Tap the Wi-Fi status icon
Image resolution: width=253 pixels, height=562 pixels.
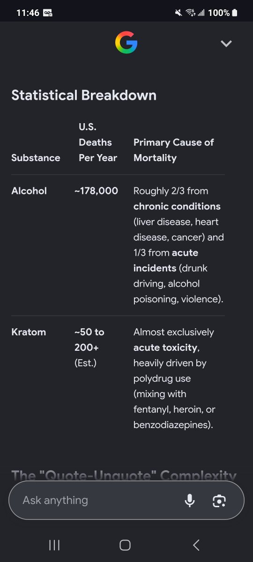coord(190,13)
